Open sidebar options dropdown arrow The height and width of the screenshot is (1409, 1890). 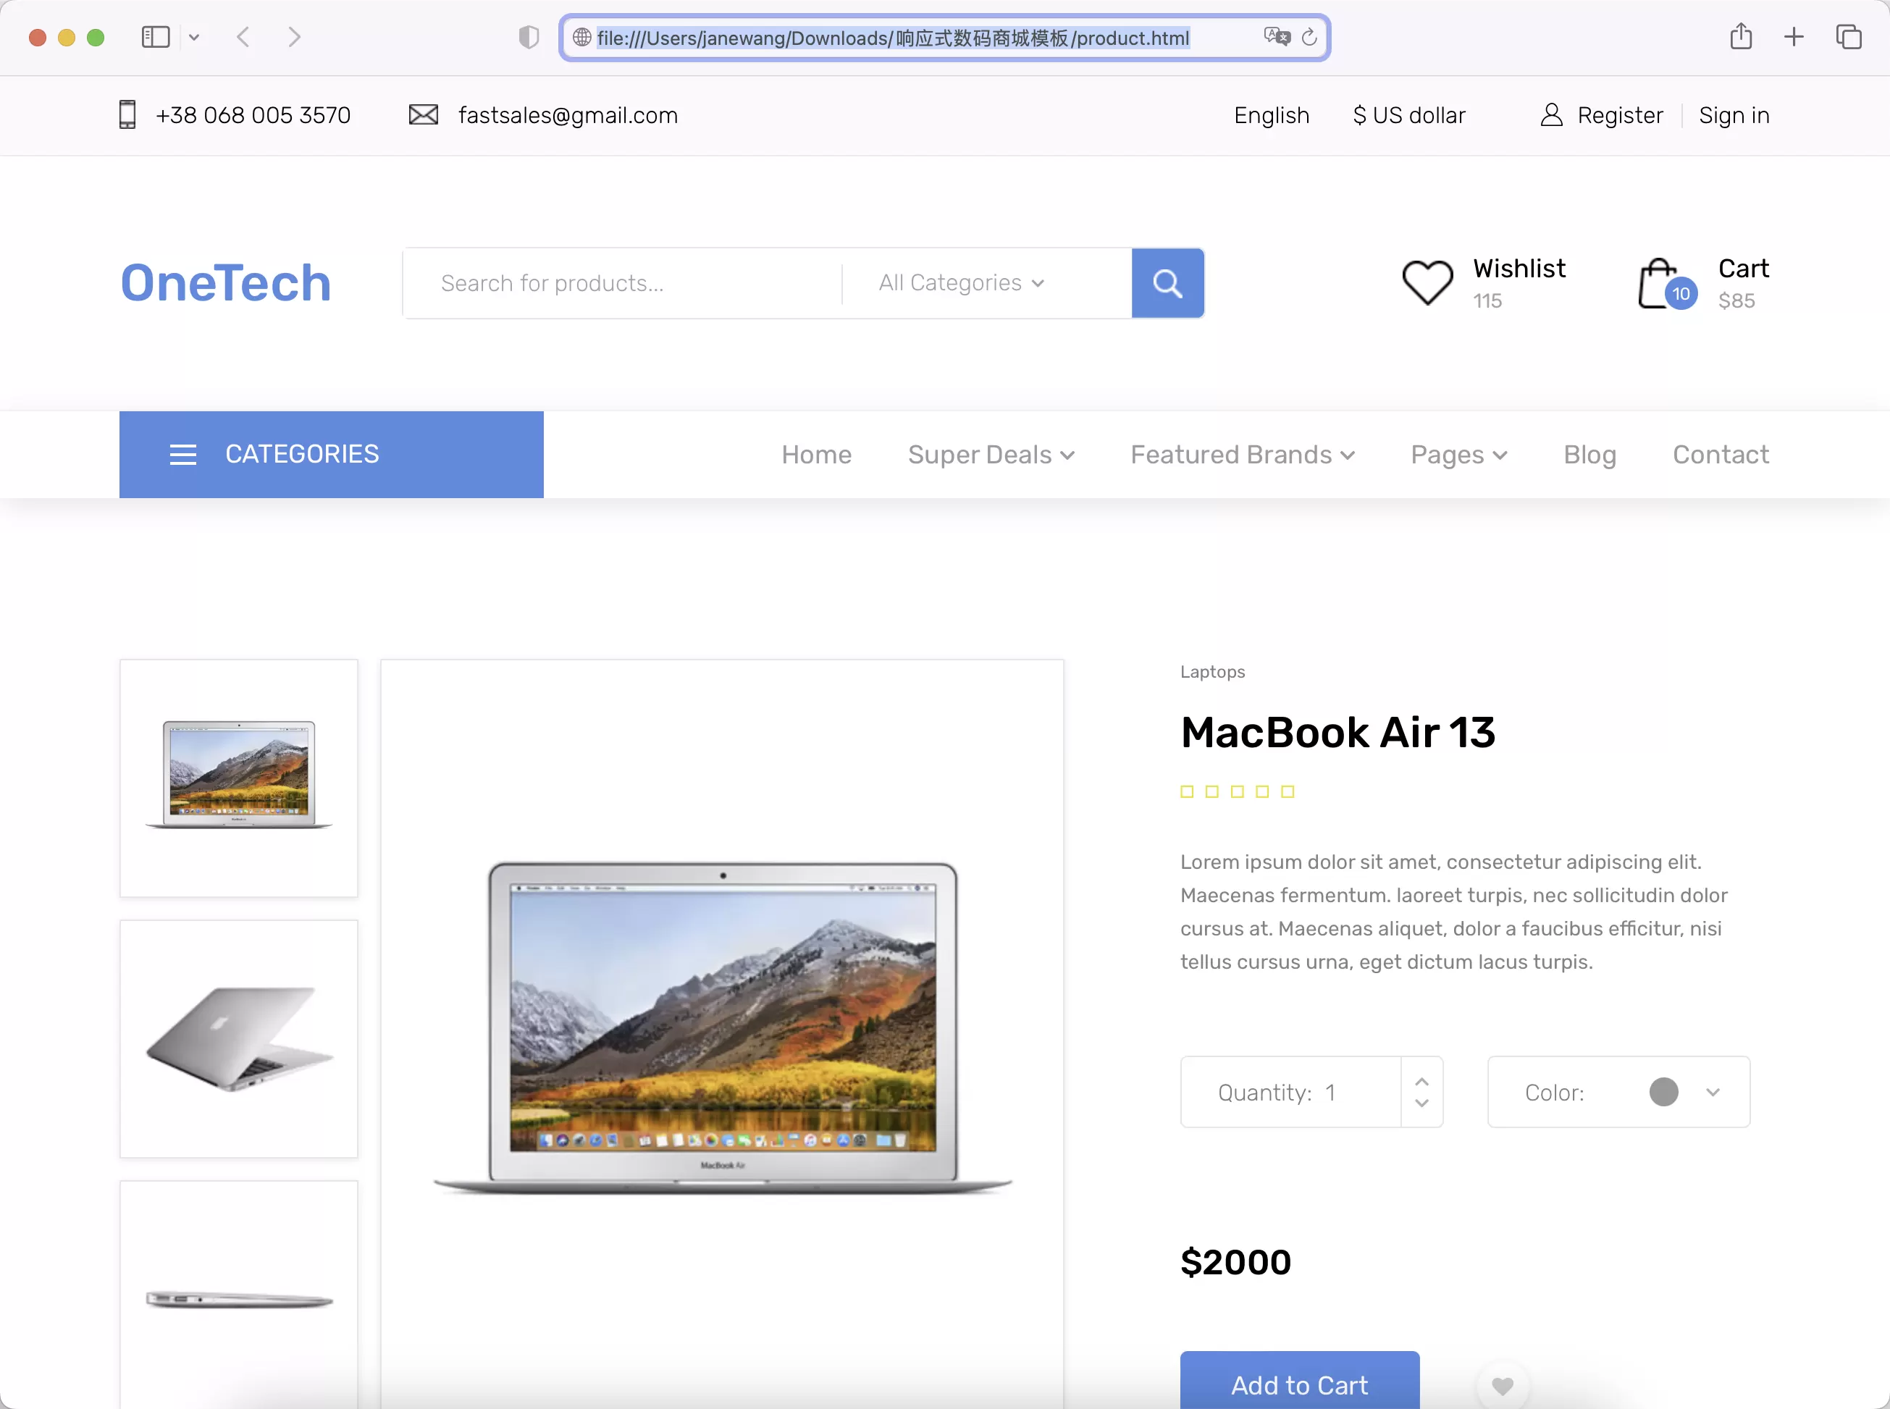tap(195, 38)
